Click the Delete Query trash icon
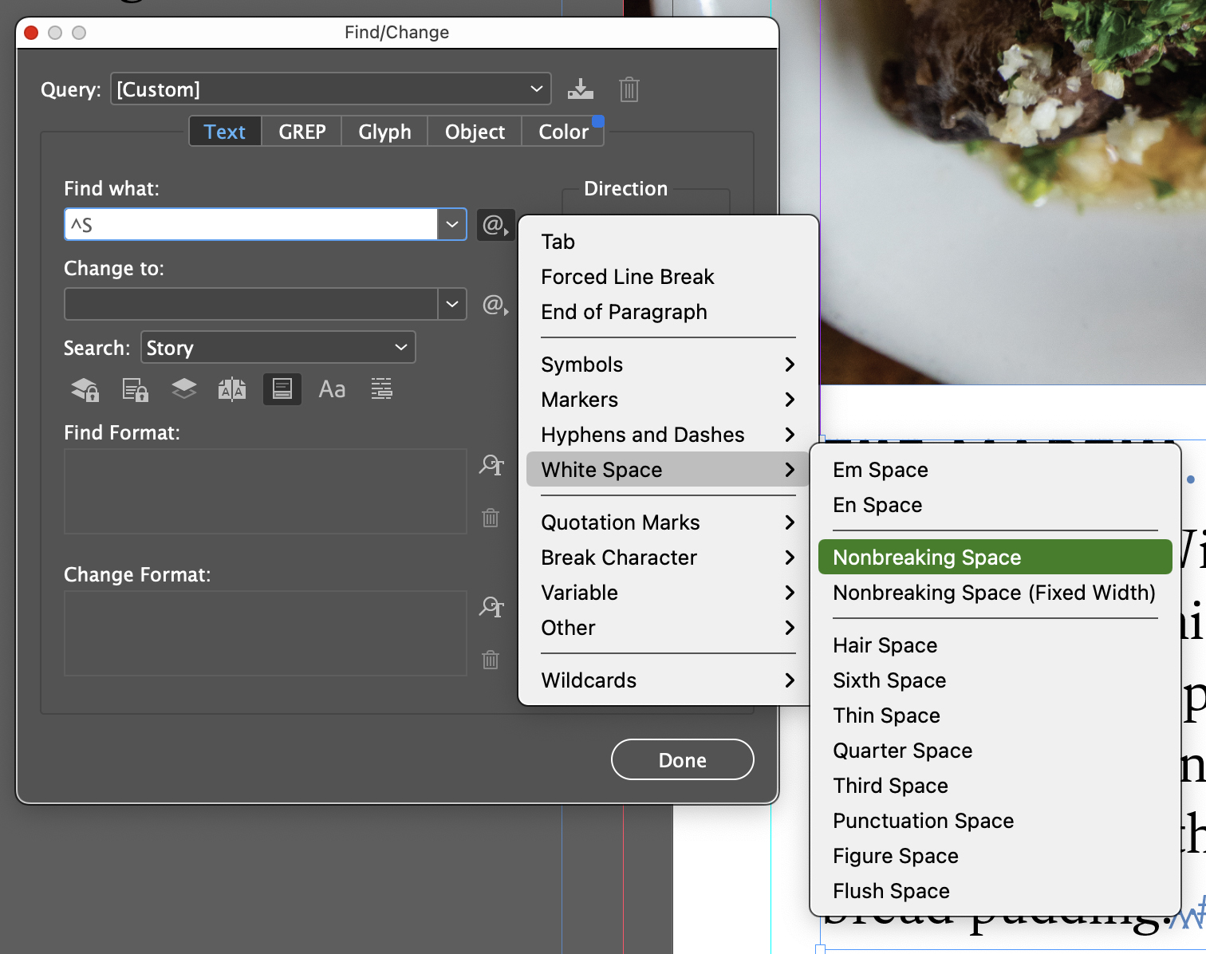1206x954 pixels. [x=629, y=89]
